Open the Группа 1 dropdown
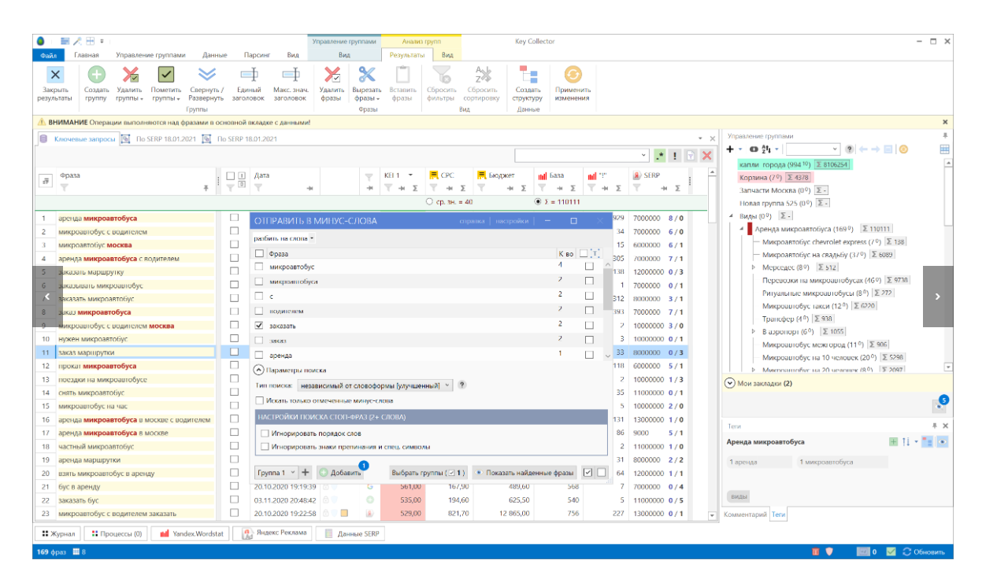Screen dimensions: 997x575 click(276, 473)
